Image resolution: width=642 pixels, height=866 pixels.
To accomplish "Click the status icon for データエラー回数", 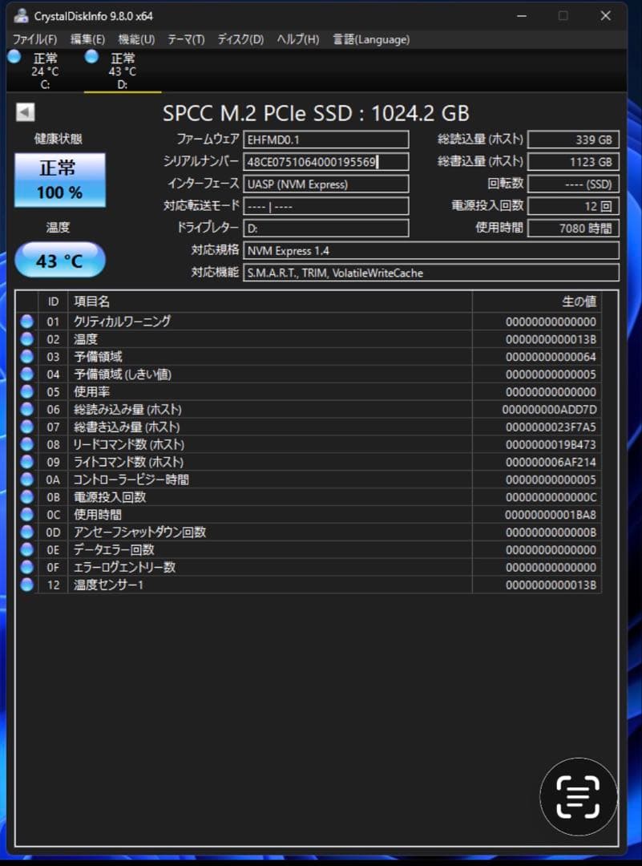I will pyautogui.click(x=26, y=549).
